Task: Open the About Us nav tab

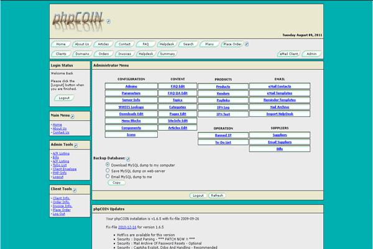Action: point(82,44)
